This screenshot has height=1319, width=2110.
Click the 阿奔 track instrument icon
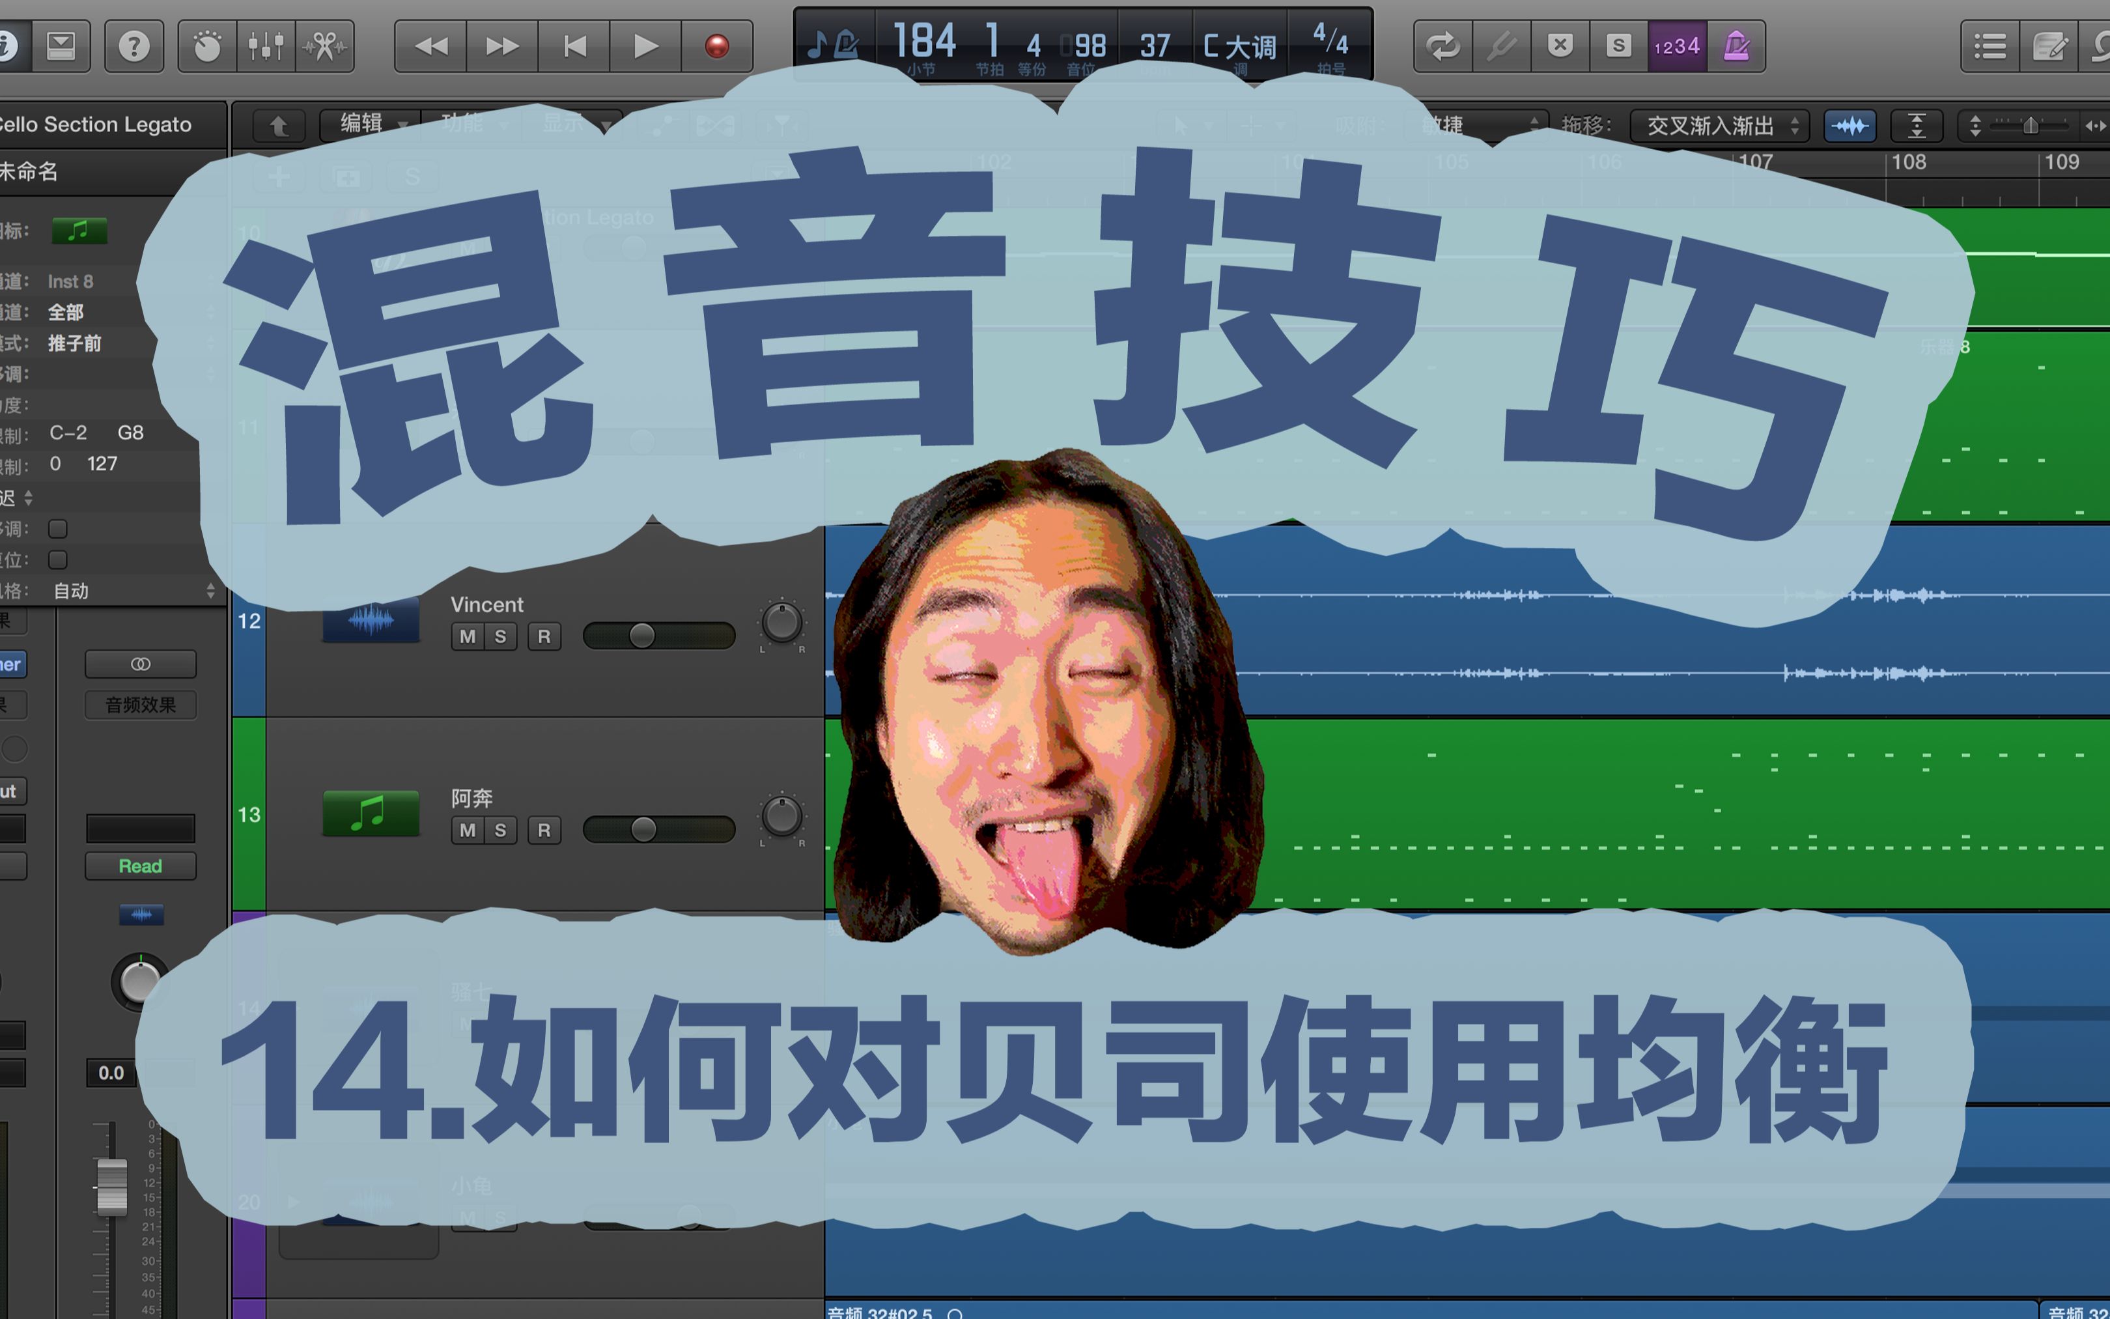(x=371, y=814)
